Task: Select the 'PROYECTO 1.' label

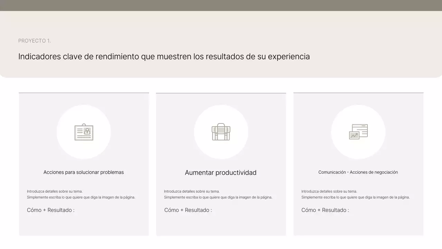Action: point(35,40)
